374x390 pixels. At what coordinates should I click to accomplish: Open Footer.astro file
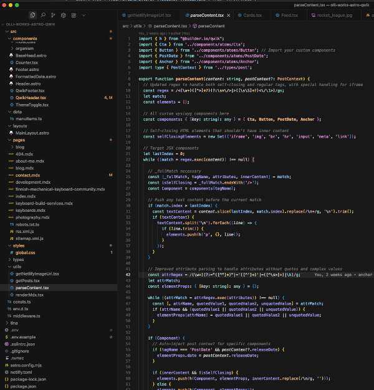[x=27, y=70]
